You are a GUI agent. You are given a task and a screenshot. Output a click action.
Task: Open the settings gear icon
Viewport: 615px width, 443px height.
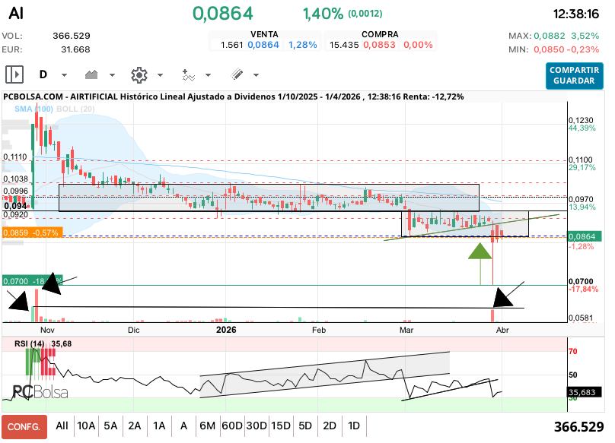(139, 74)
